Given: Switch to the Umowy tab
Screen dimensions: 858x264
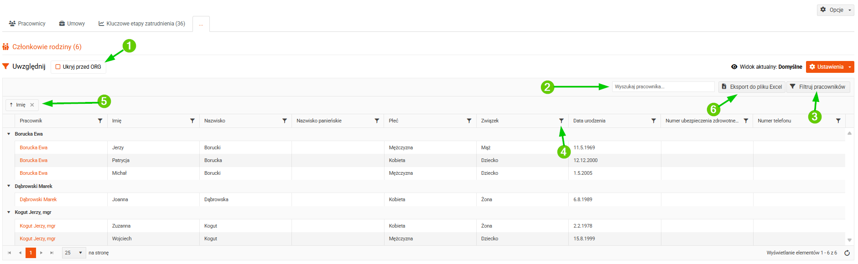Looking at the screenshot, I should click(x=72, y=24).
